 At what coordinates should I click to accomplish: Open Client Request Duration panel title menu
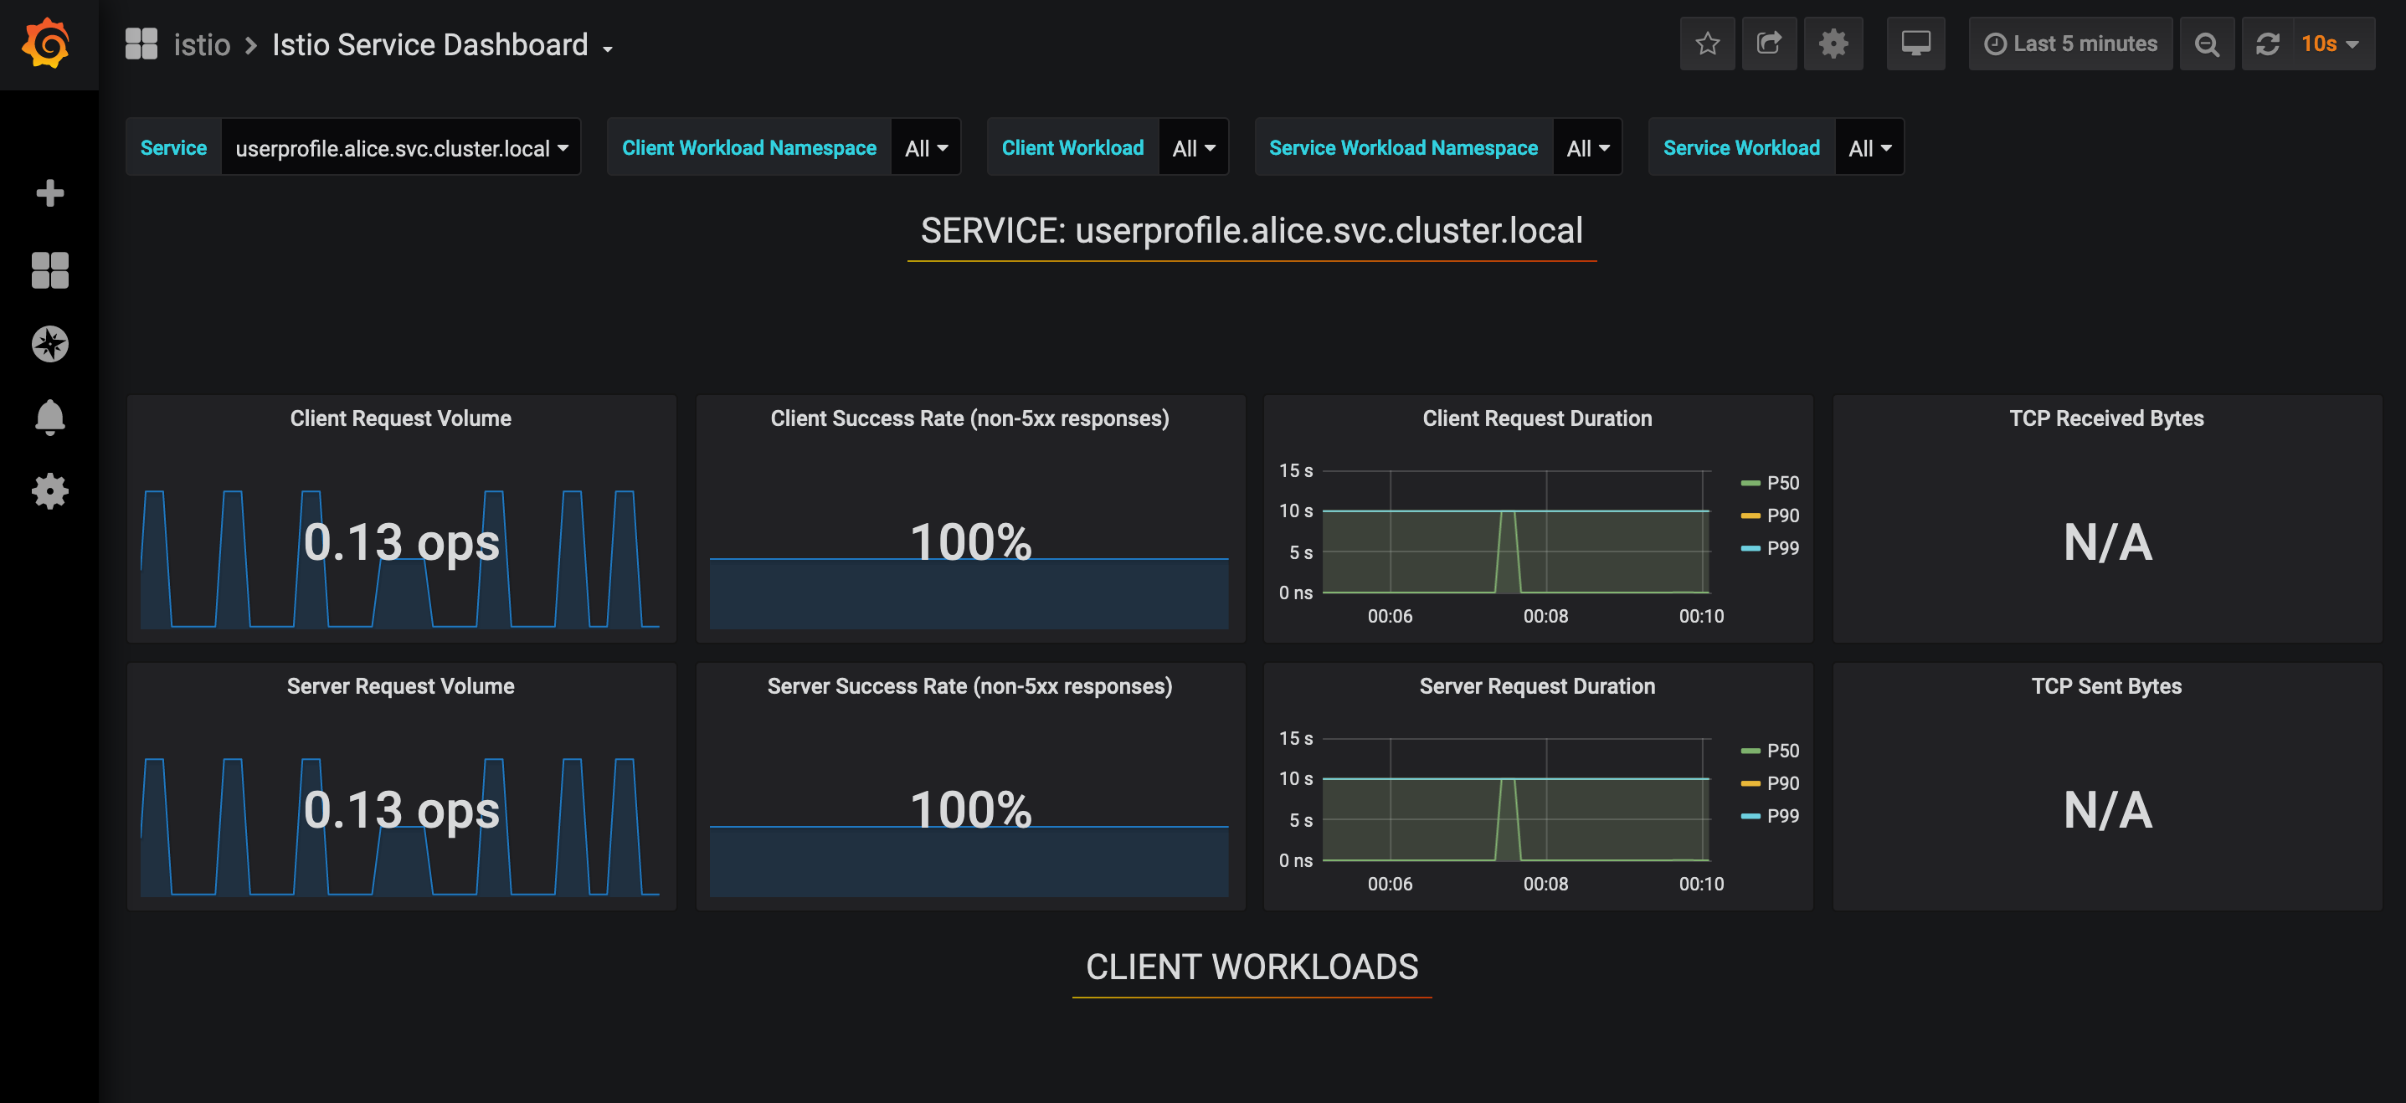1537,418
